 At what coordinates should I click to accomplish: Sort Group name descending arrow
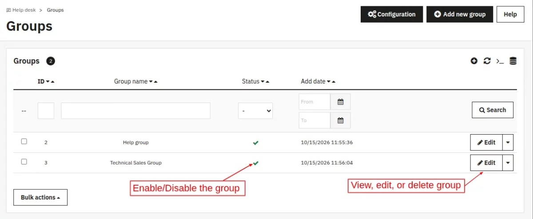[x=151, y=82]
